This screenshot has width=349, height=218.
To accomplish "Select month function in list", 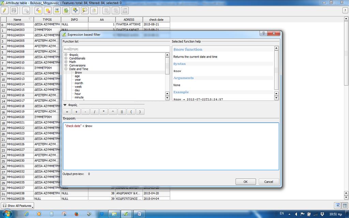I will pos(79,83).
